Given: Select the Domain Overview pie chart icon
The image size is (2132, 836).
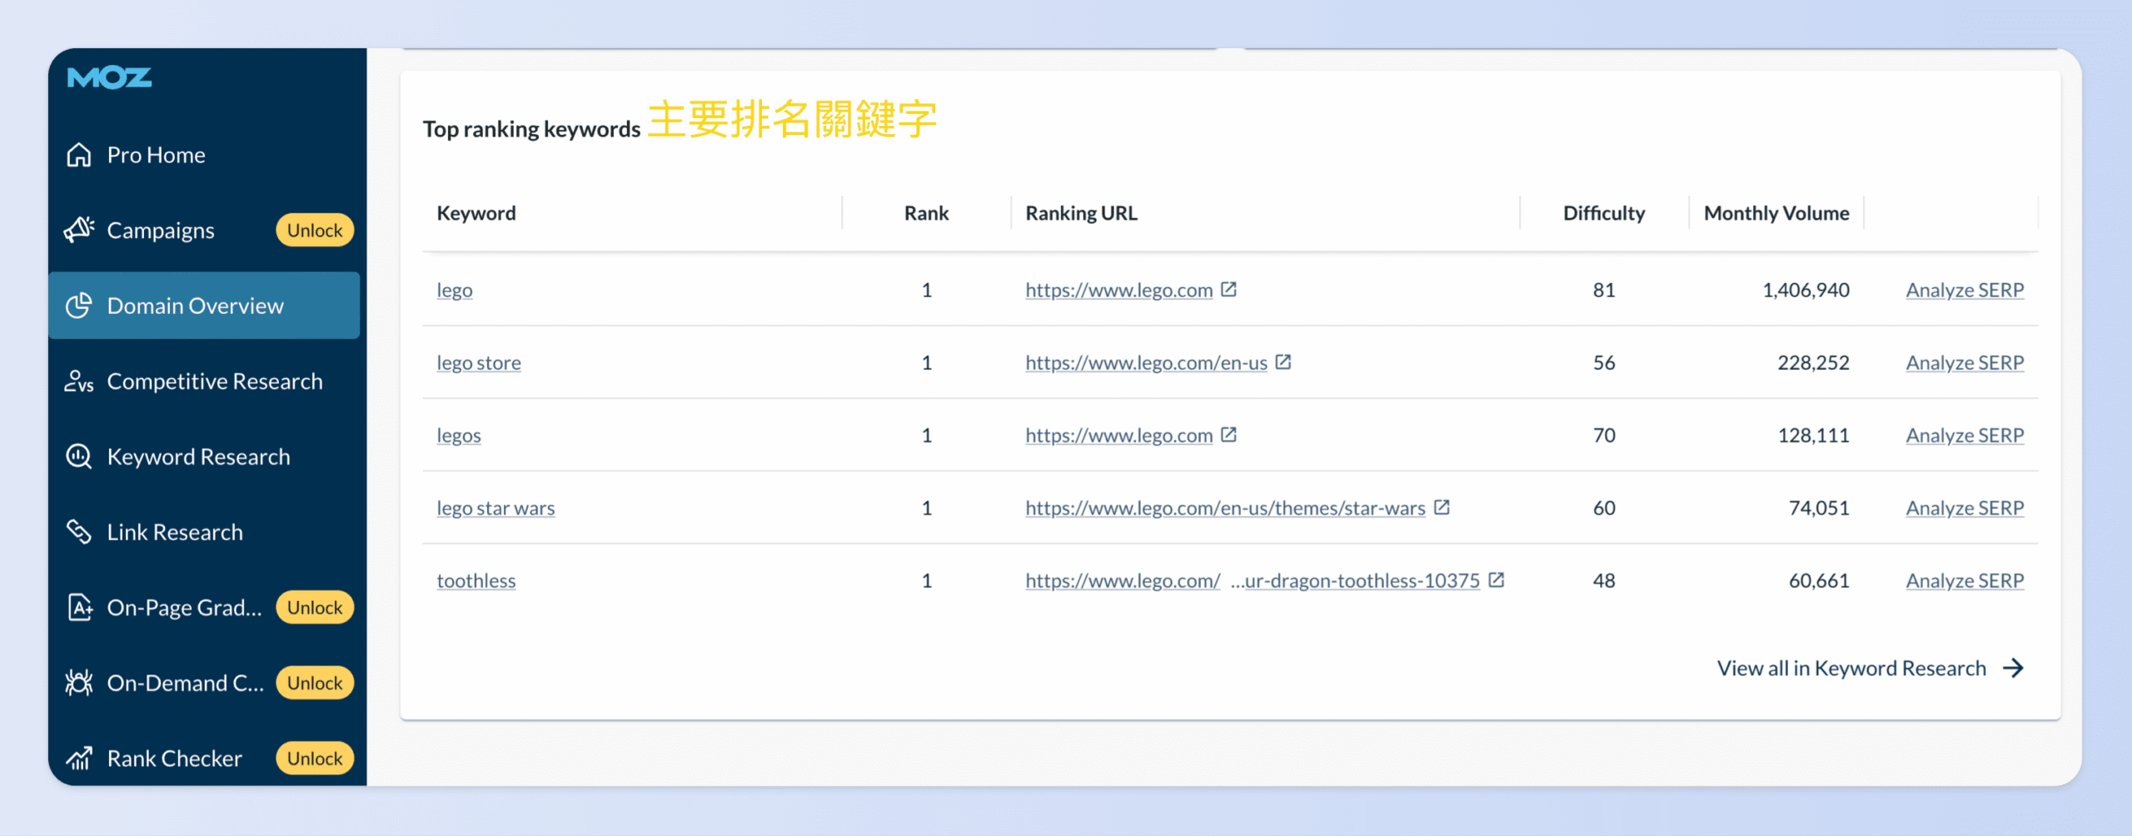Looking at the screenshot, I should point(79,305).
